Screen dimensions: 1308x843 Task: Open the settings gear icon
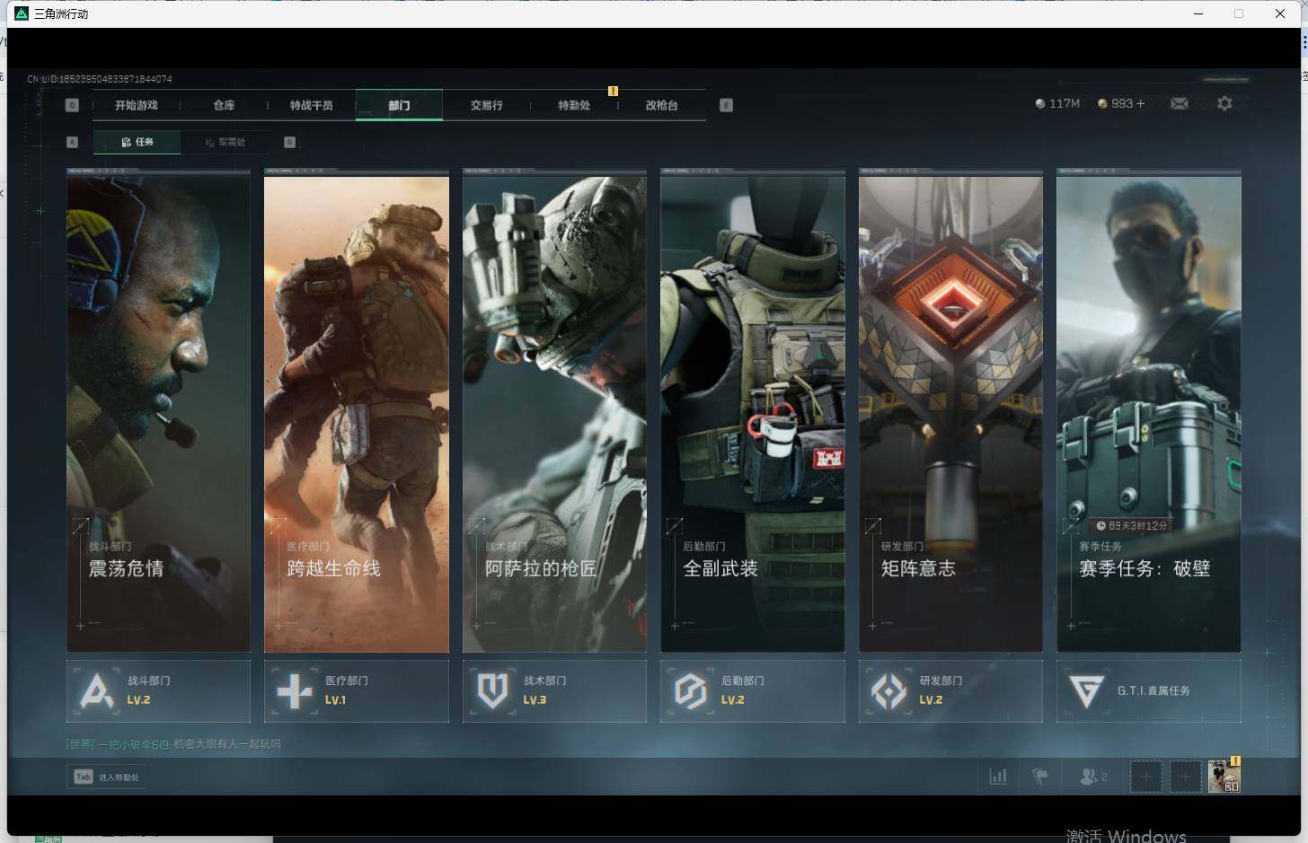[x=1224, y=104]
